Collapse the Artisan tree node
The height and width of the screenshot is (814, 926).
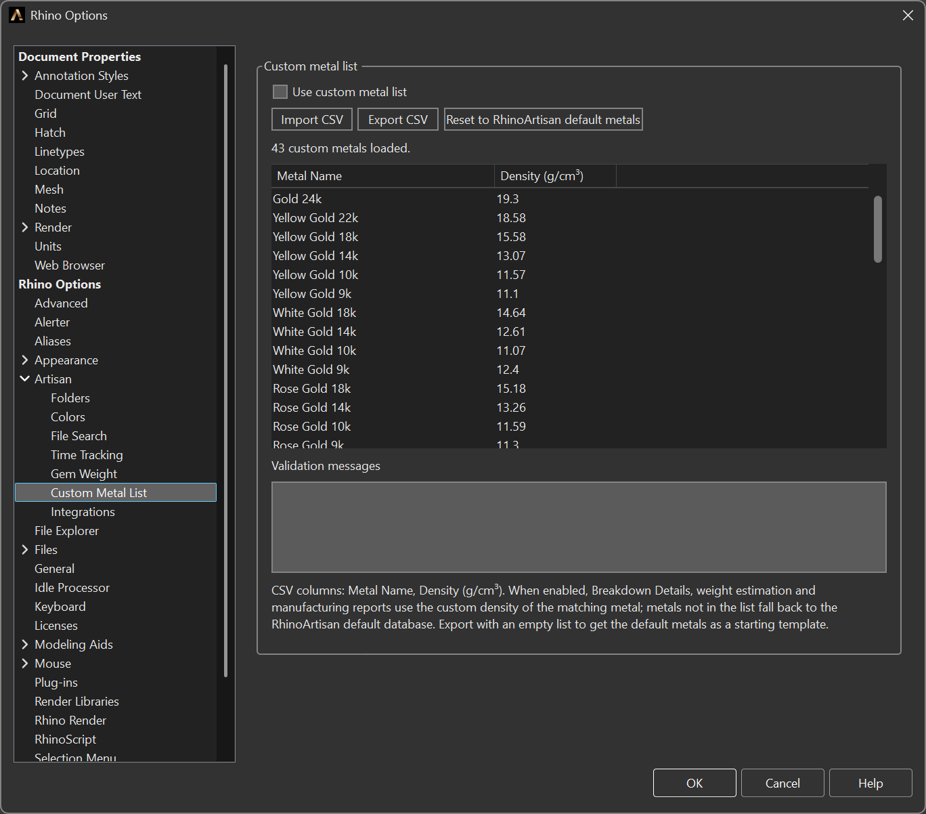tap(25, 379)
